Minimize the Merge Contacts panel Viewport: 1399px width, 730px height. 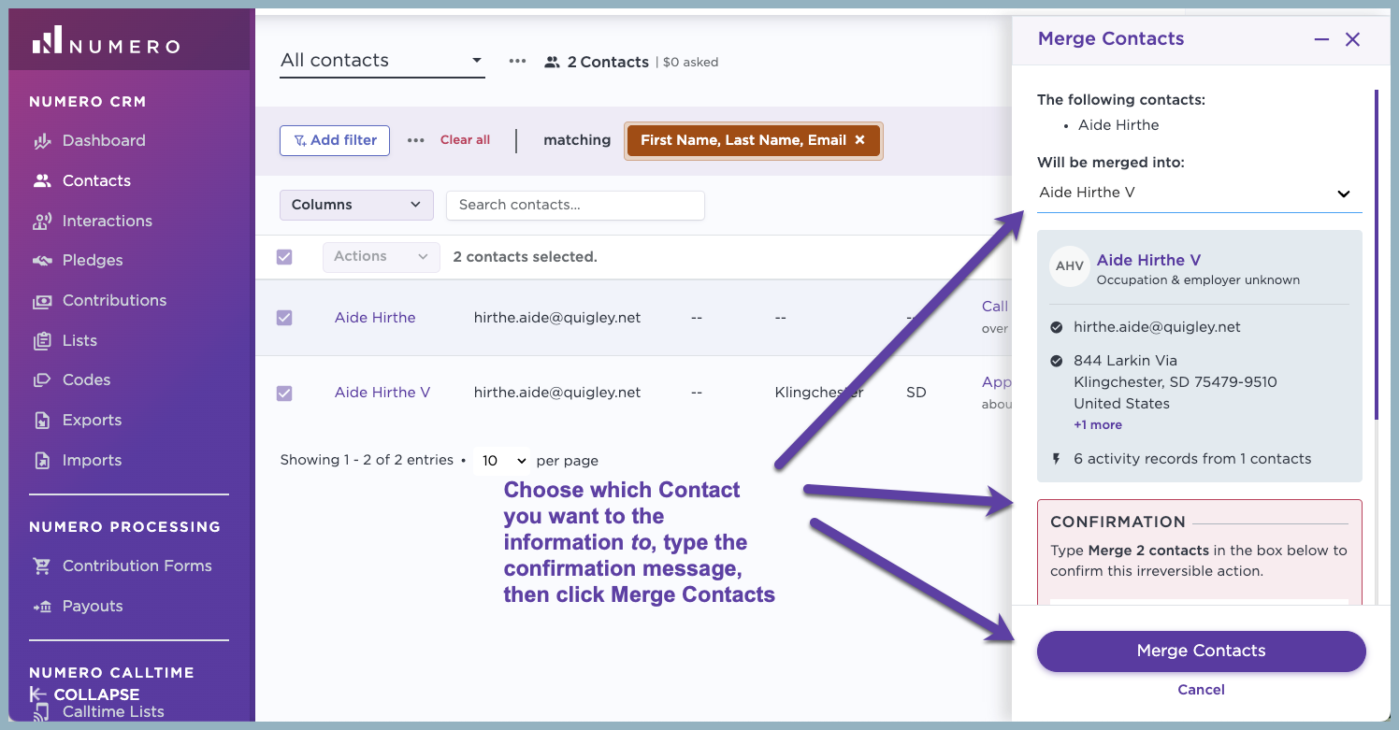click(x=1321, y=39)
